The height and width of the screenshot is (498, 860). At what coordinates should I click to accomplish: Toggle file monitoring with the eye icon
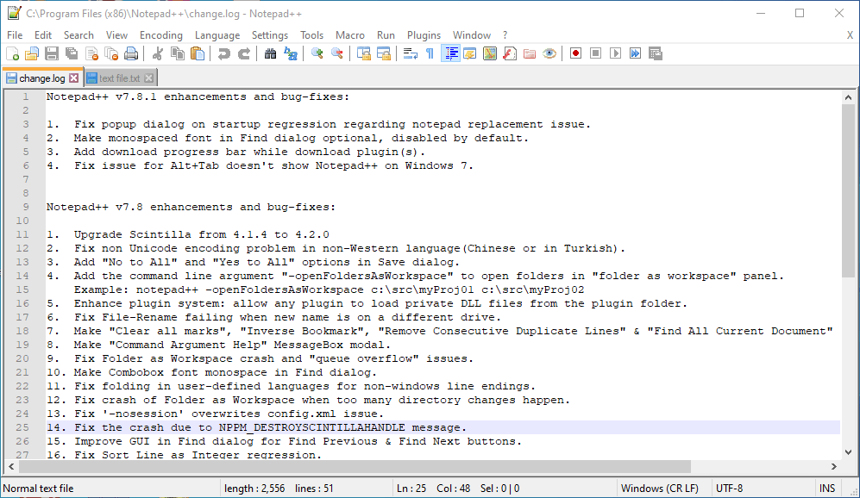pyautogui.click(x=549, y=53)
